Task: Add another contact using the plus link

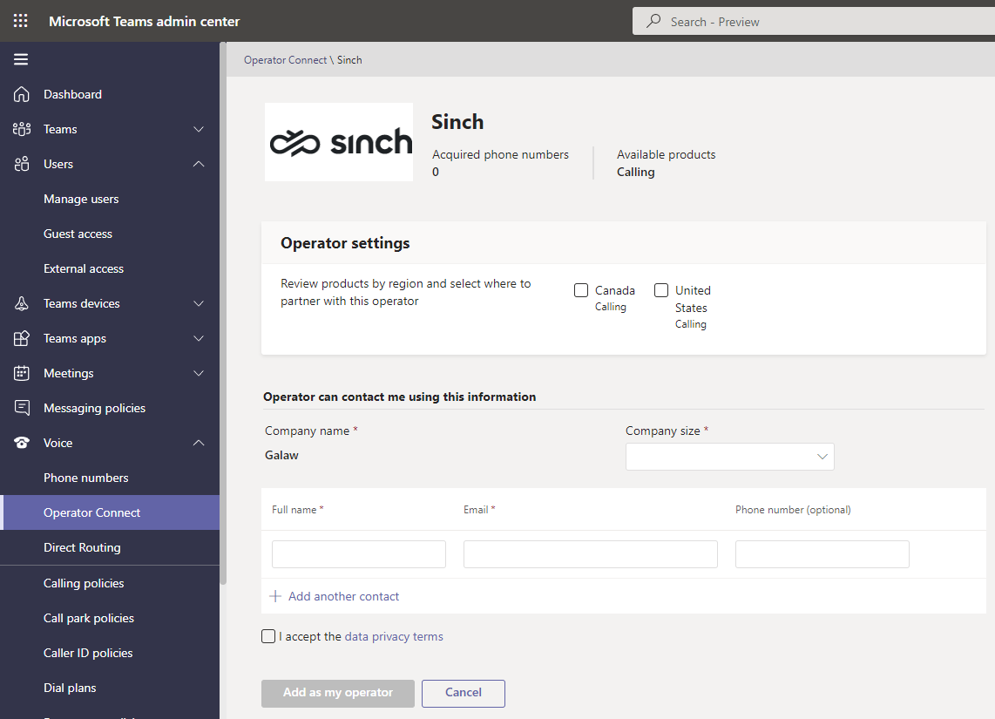Action: pyautogui.click(x=334, y=595)
